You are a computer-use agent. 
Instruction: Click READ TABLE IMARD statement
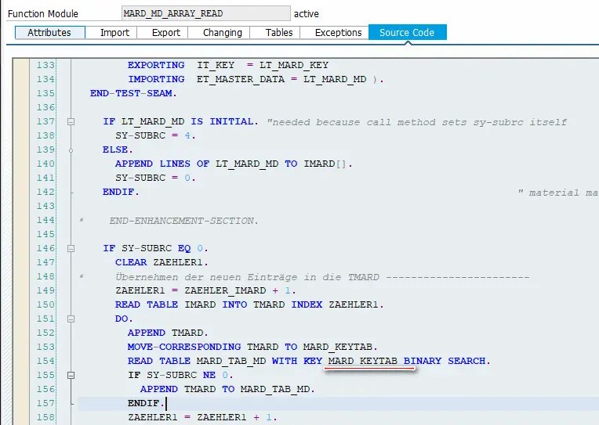249,304
